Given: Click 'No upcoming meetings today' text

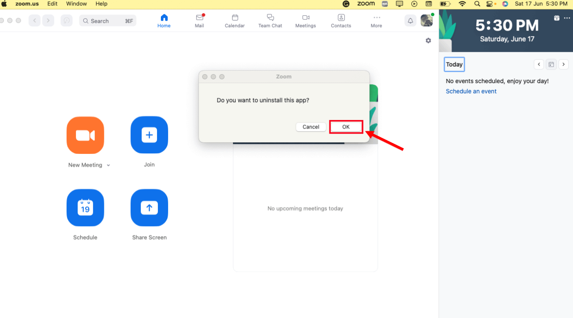Looking at the screenshot, I should (305, 209).
